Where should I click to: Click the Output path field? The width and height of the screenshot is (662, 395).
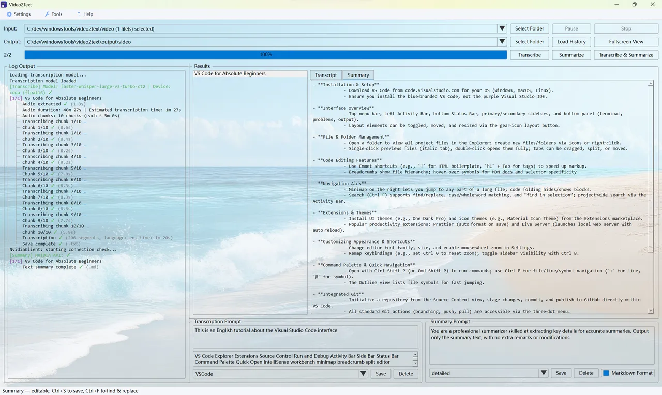(261, 42)
